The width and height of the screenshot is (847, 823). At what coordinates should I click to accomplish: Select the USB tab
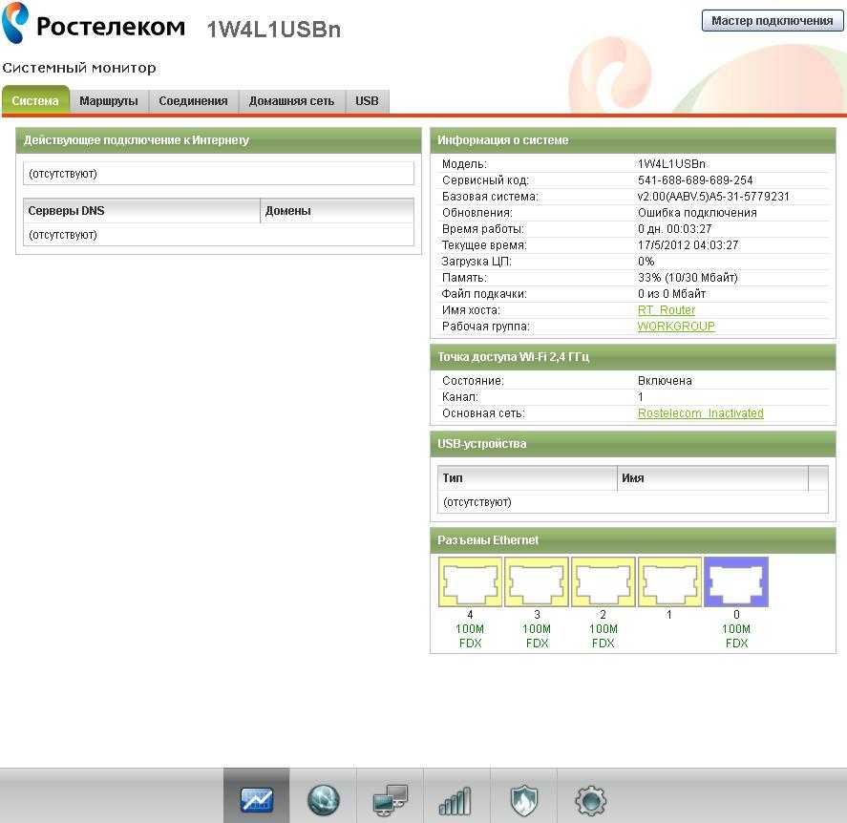click(367, 100)
